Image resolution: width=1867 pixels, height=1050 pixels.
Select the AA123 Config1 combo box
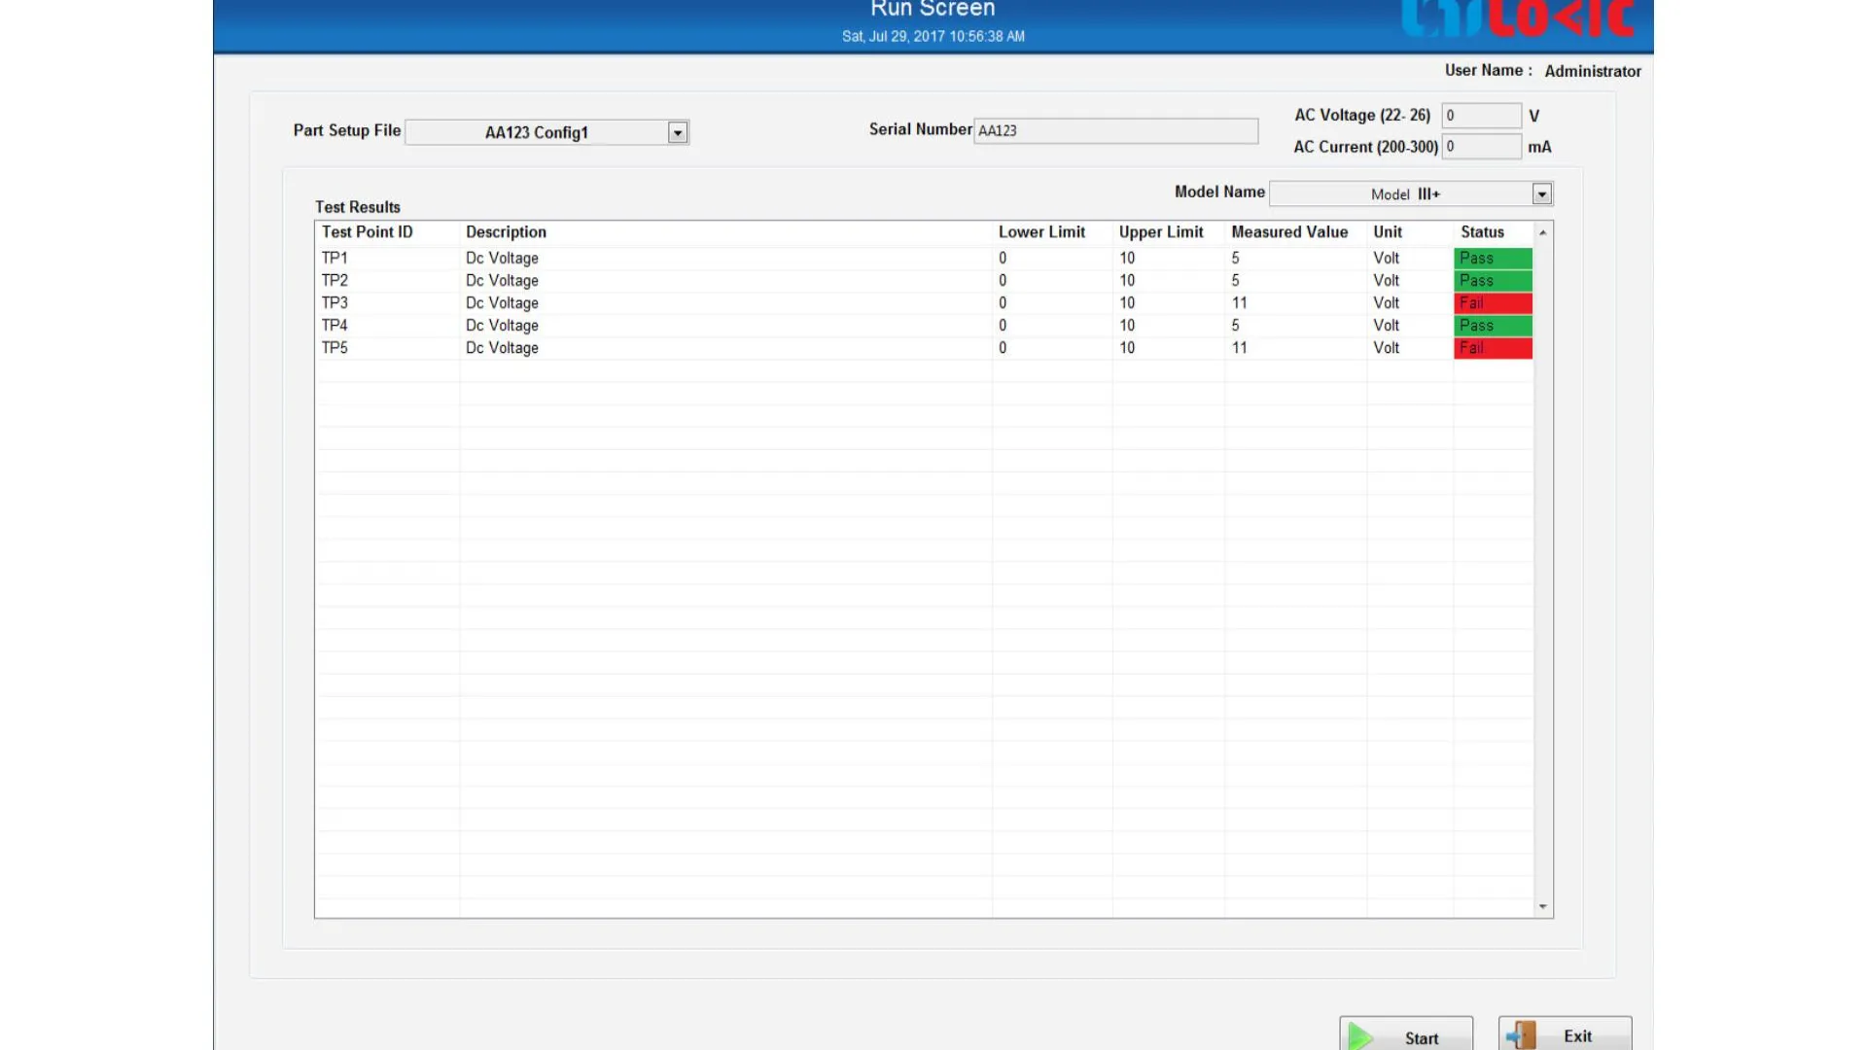(x=537, y=132)
